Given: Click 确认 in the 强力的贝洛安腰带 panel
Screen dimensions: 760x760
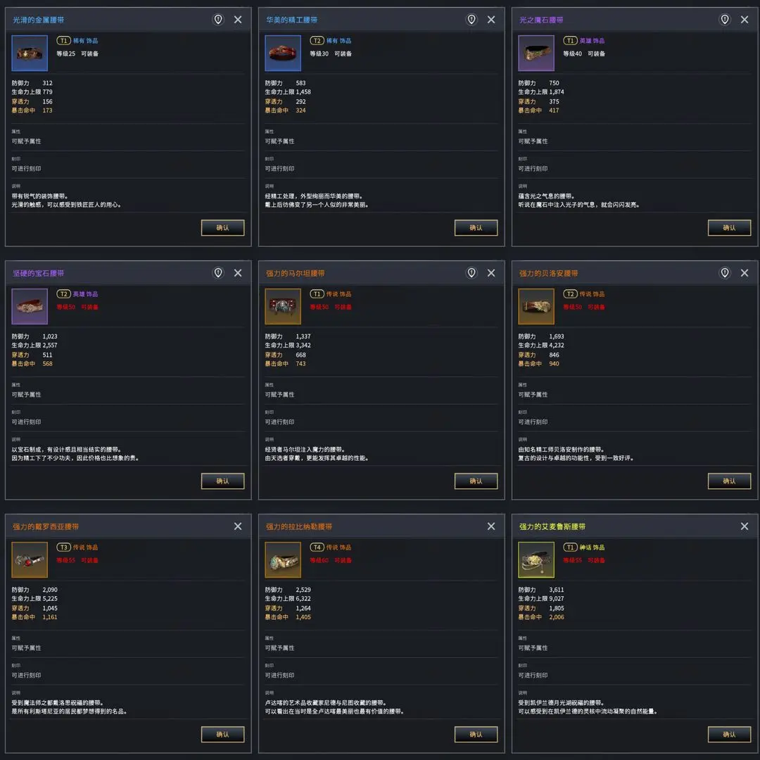Looking at the screenshot, I should click(729, 481).
